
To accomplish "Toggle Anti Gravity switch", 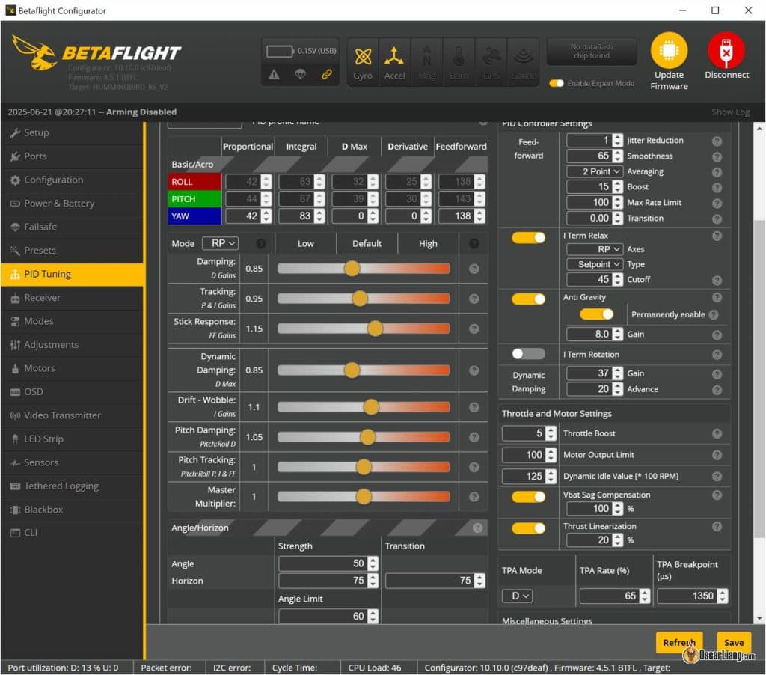I will tap(528, 299).
